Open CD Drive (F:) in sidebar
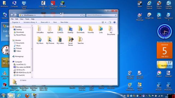This screenshot has width=175, height=98. tap(21, 70)
